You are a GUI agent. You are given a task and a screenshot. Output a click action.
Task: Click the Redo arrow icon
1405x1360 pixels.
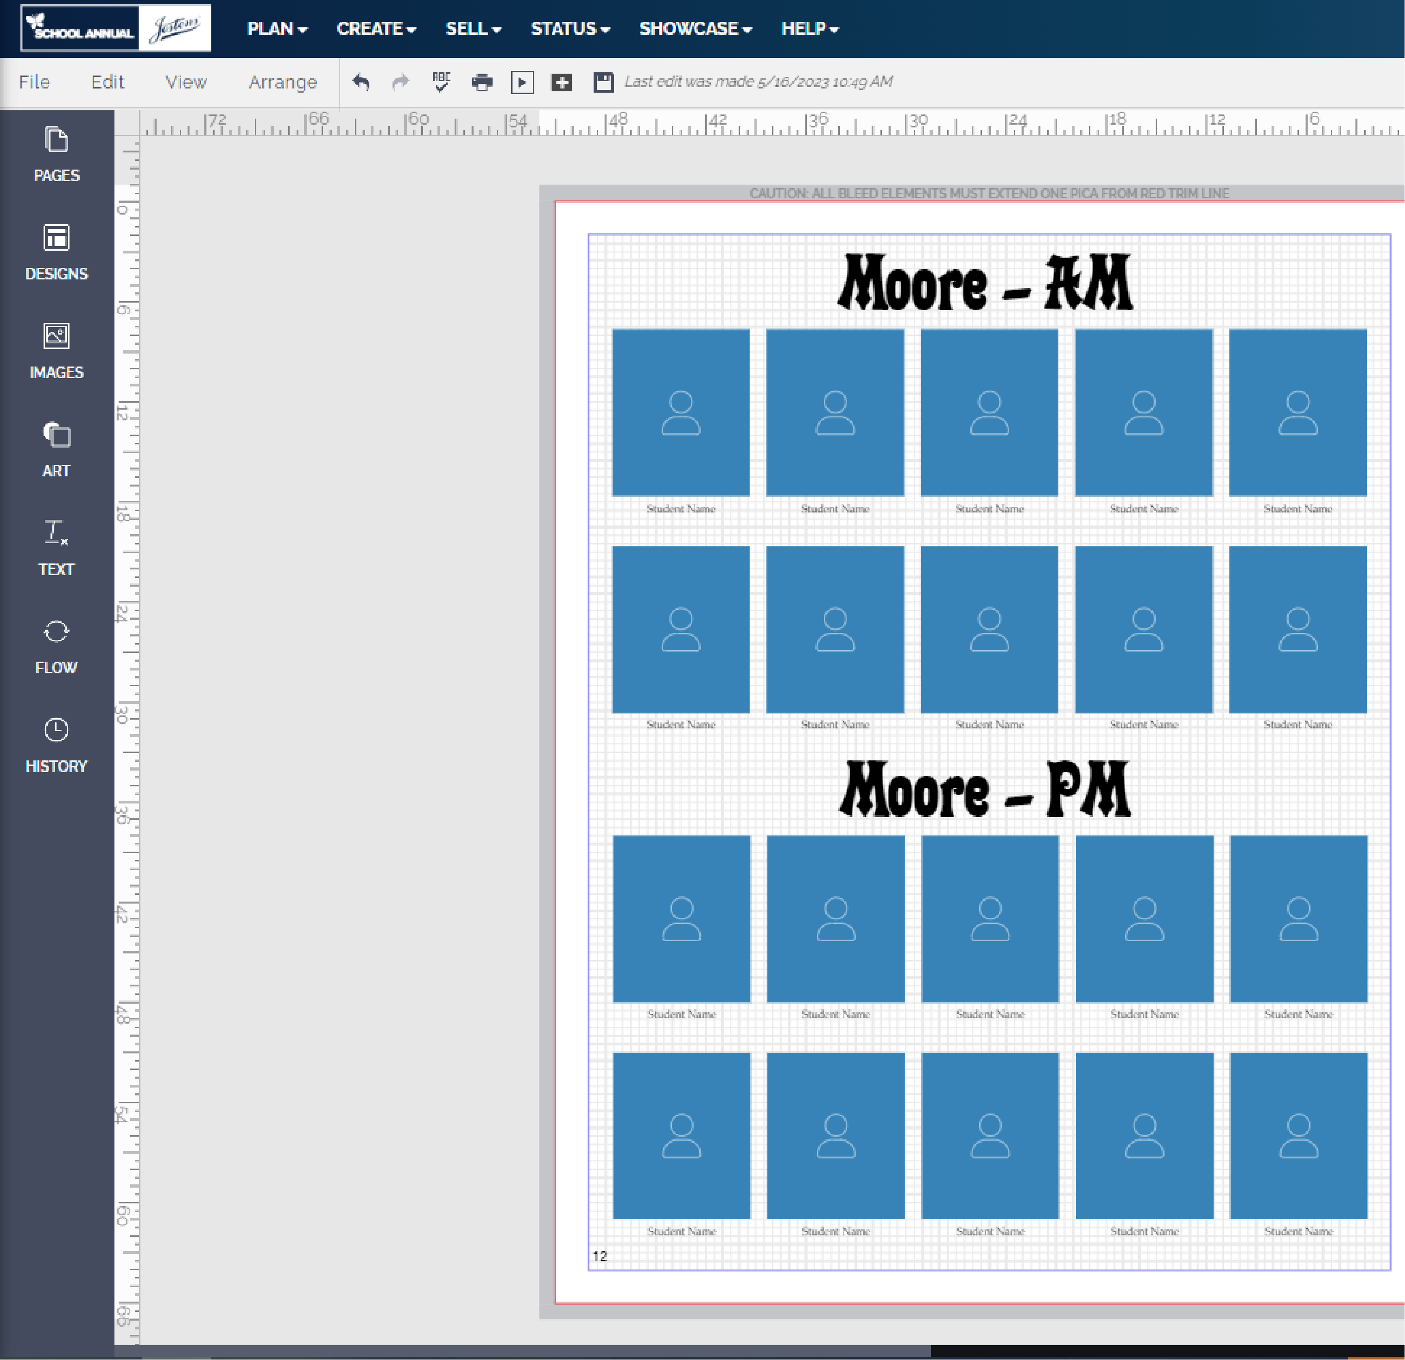(x=400, y=82)
